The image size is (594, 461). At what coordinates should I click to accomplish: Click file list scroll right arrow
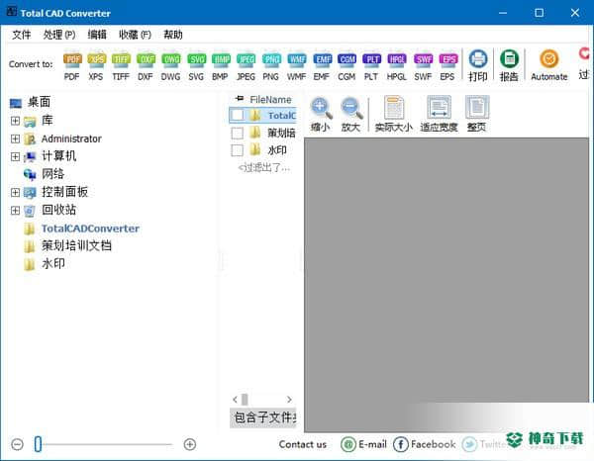(289, 400)
